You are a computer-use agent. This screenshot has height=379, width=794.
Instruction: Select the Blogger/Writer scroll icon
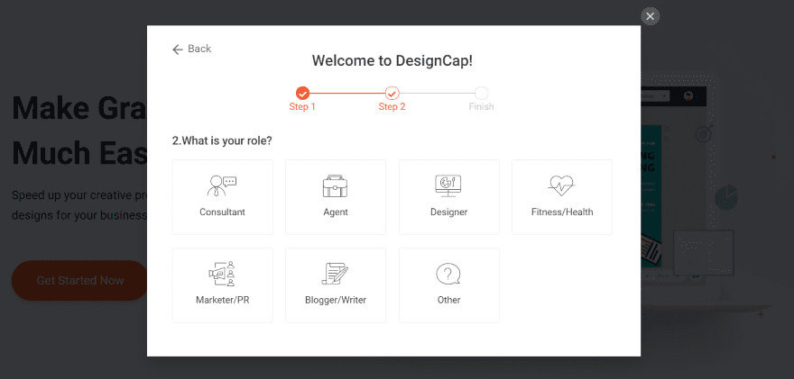coord(336,274)
